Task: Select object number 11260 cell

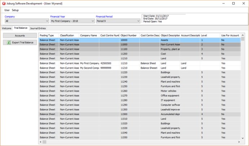Action: 130,91
